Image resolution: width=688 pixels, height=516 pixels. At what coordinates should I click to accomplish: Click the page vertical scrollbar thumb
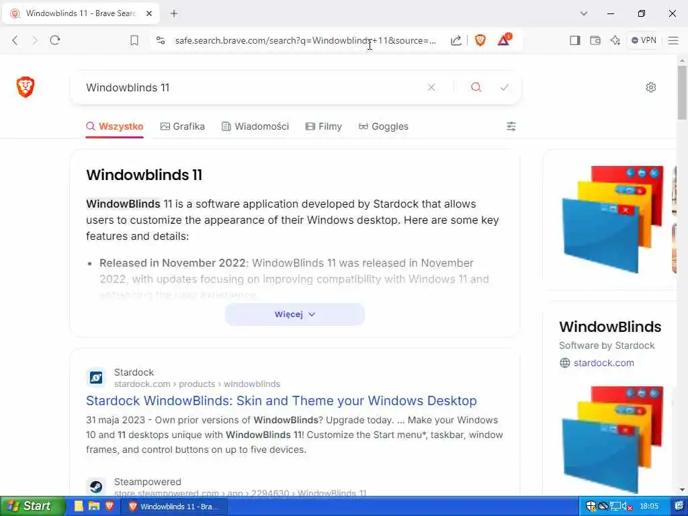[682, 92]
